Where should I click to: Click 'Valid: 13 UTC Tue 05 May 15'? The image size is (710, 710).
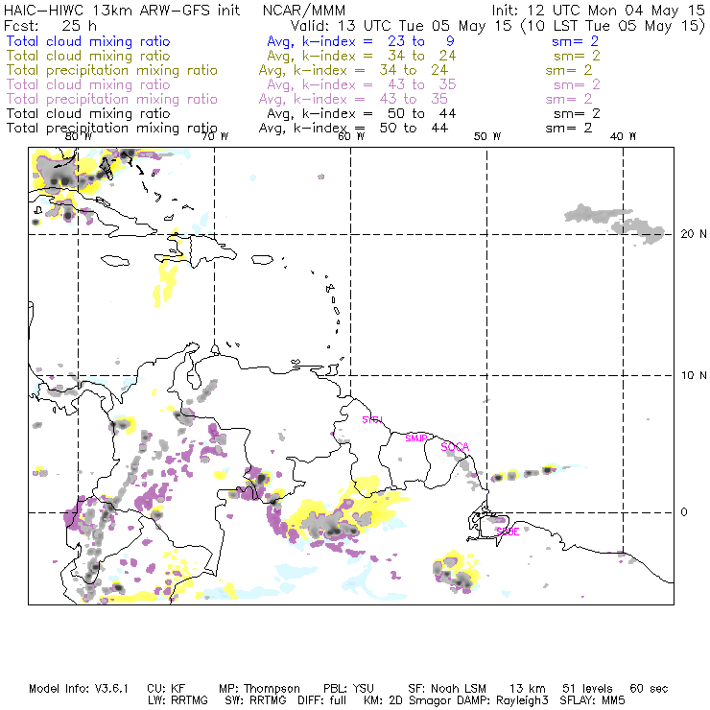(401, 25)
